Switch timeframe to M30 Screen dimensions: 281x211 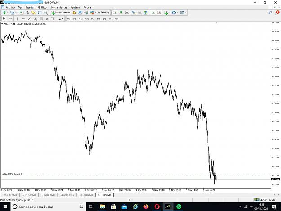(87, 18)
